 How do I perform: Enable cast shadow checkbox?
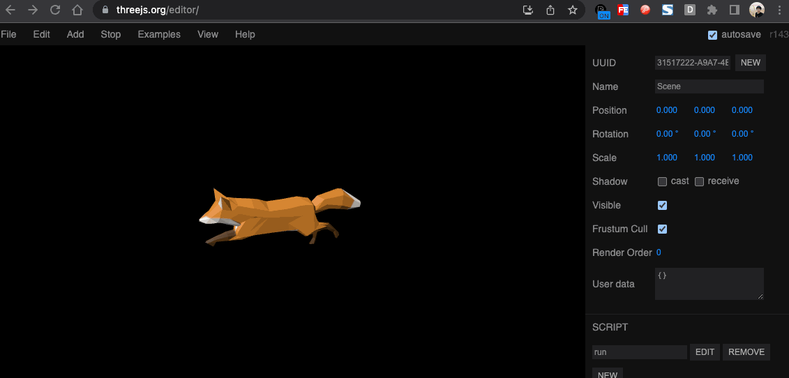662,182
